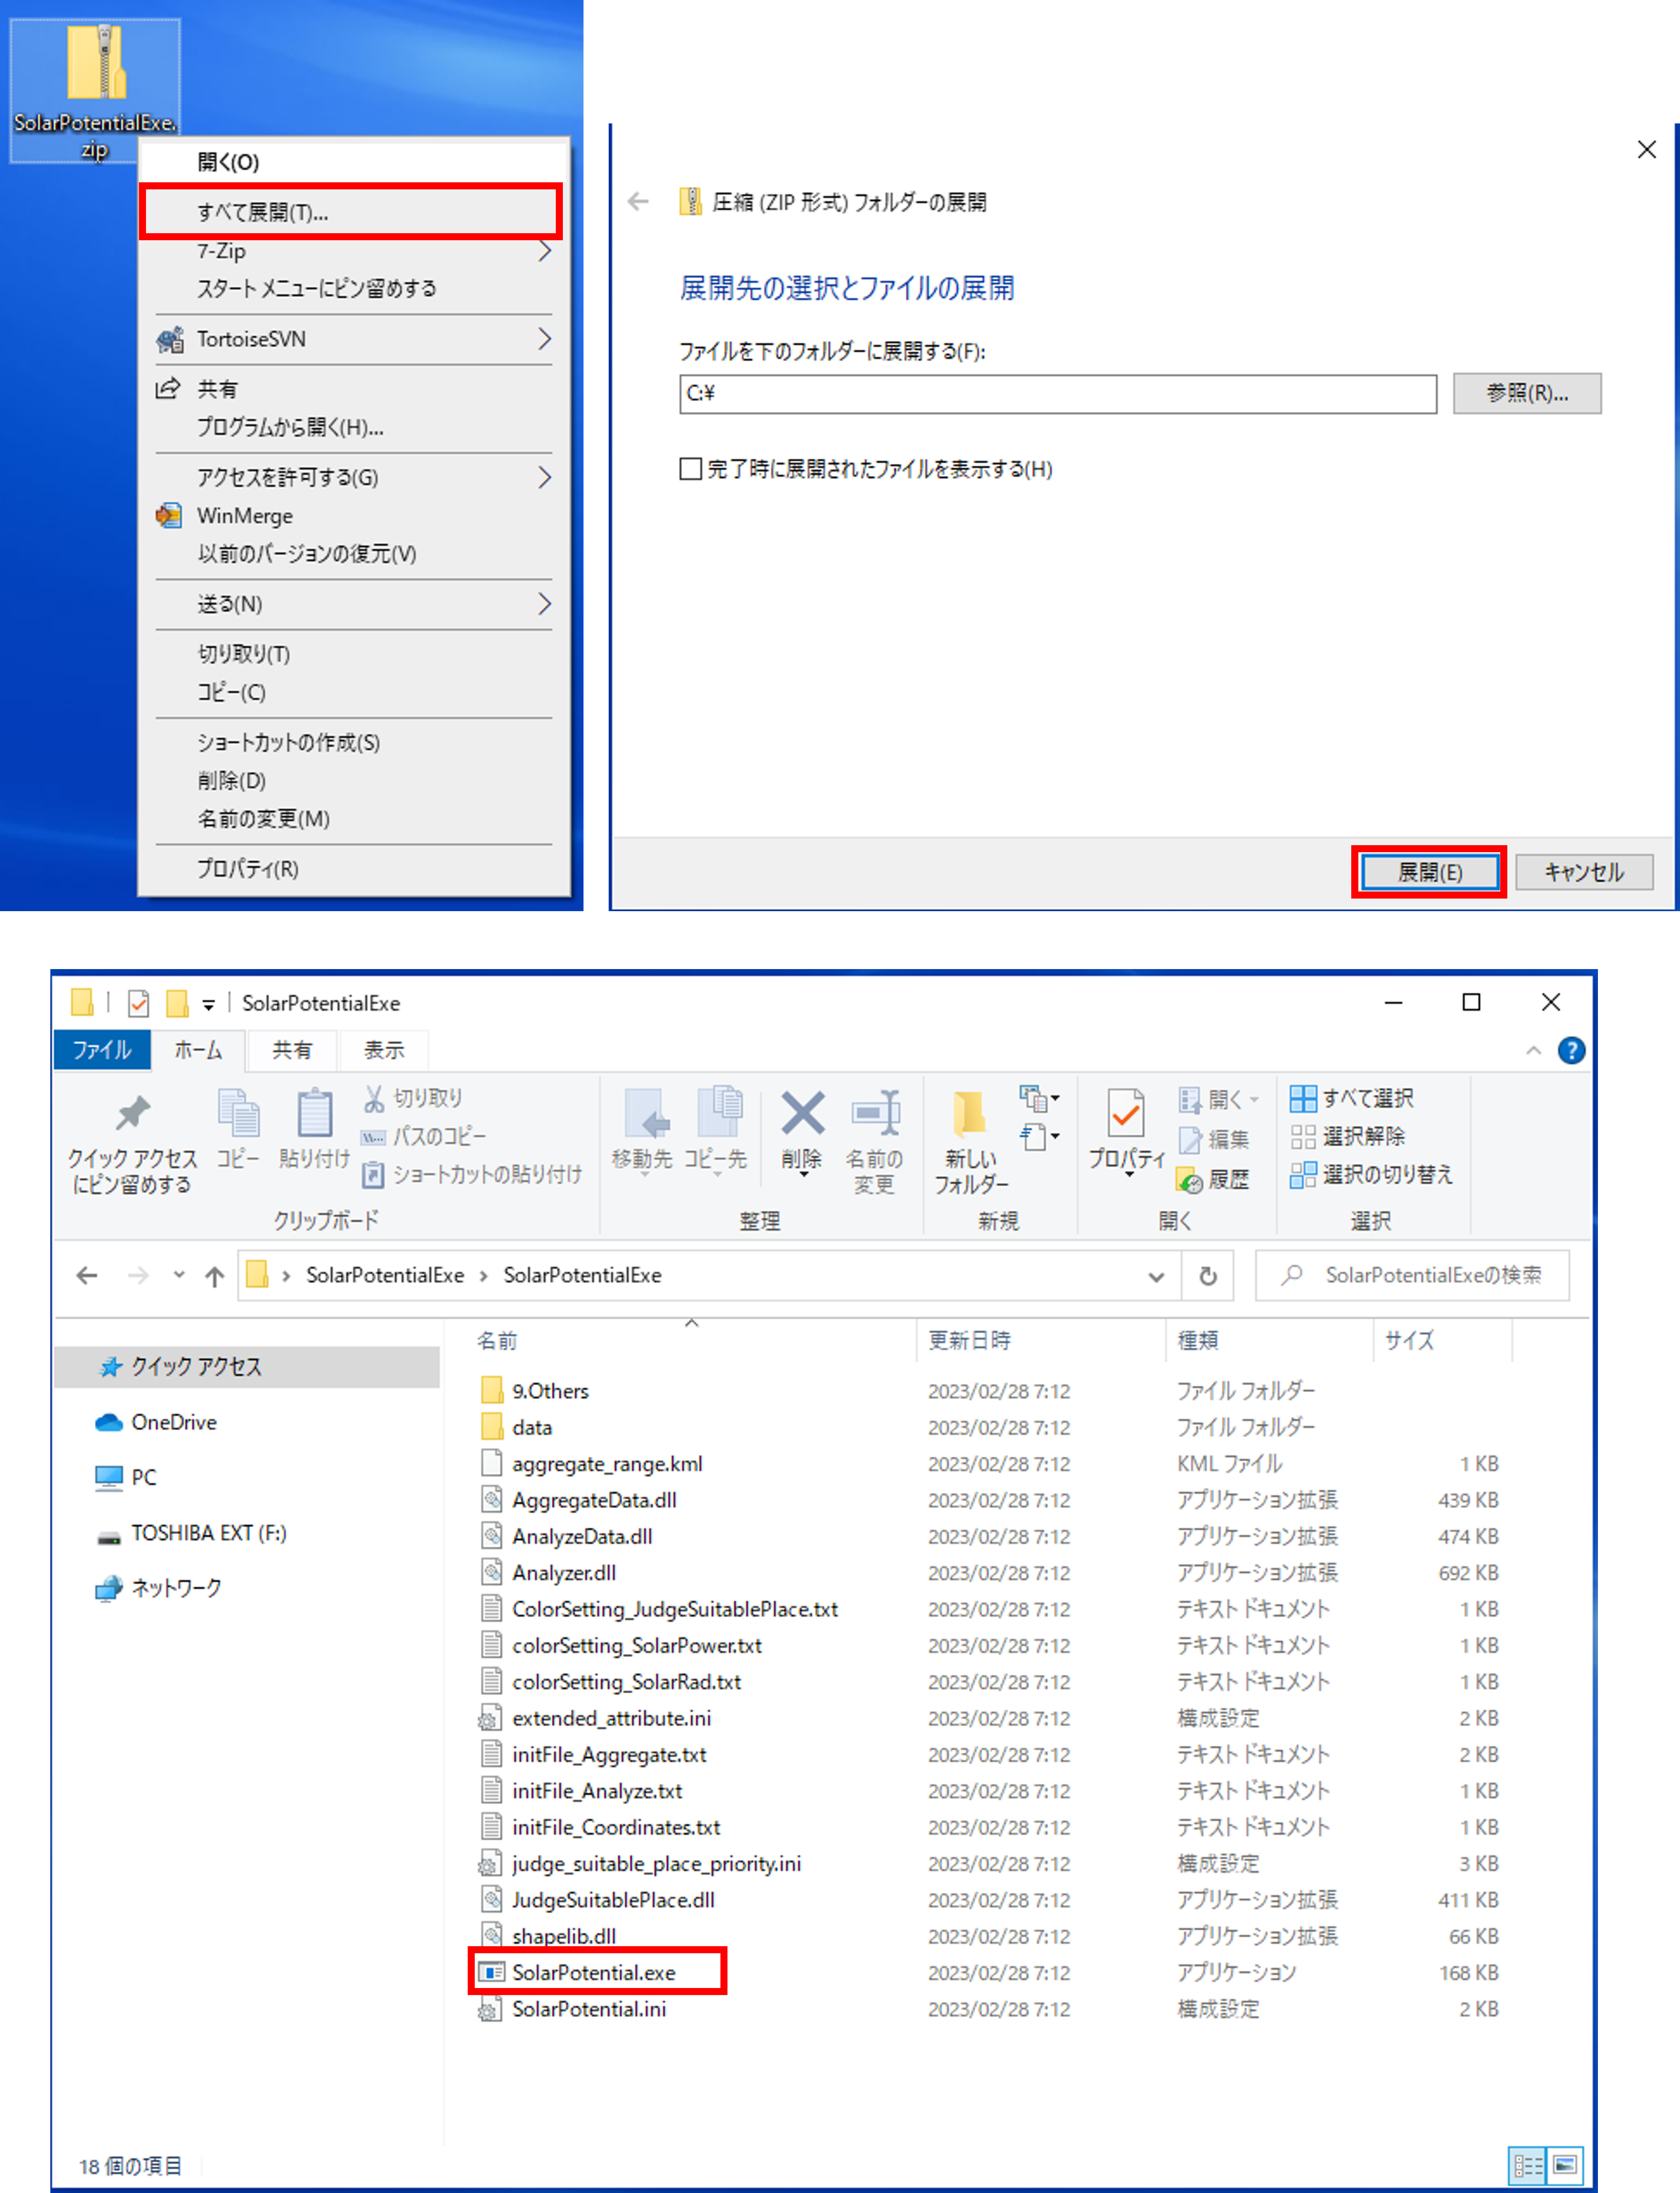This screenshot has width=1680, height=2193.
Task: Open the 表示 (View) ribbon tab
Action: (x=384, y=1050)
